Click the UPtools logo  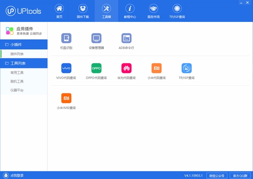point(23,11)
